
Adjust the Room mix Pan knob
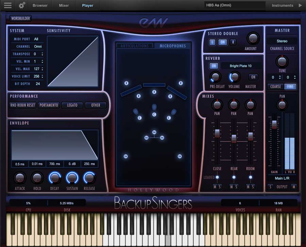250,104
